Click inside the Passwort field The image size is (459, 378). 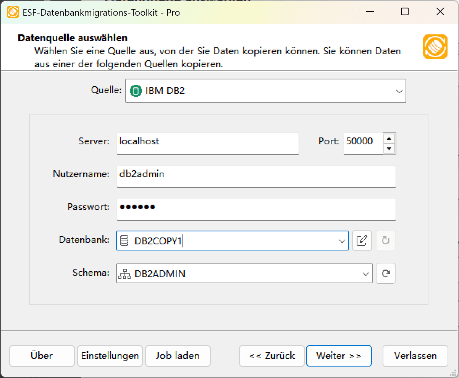tap(256, 209)
